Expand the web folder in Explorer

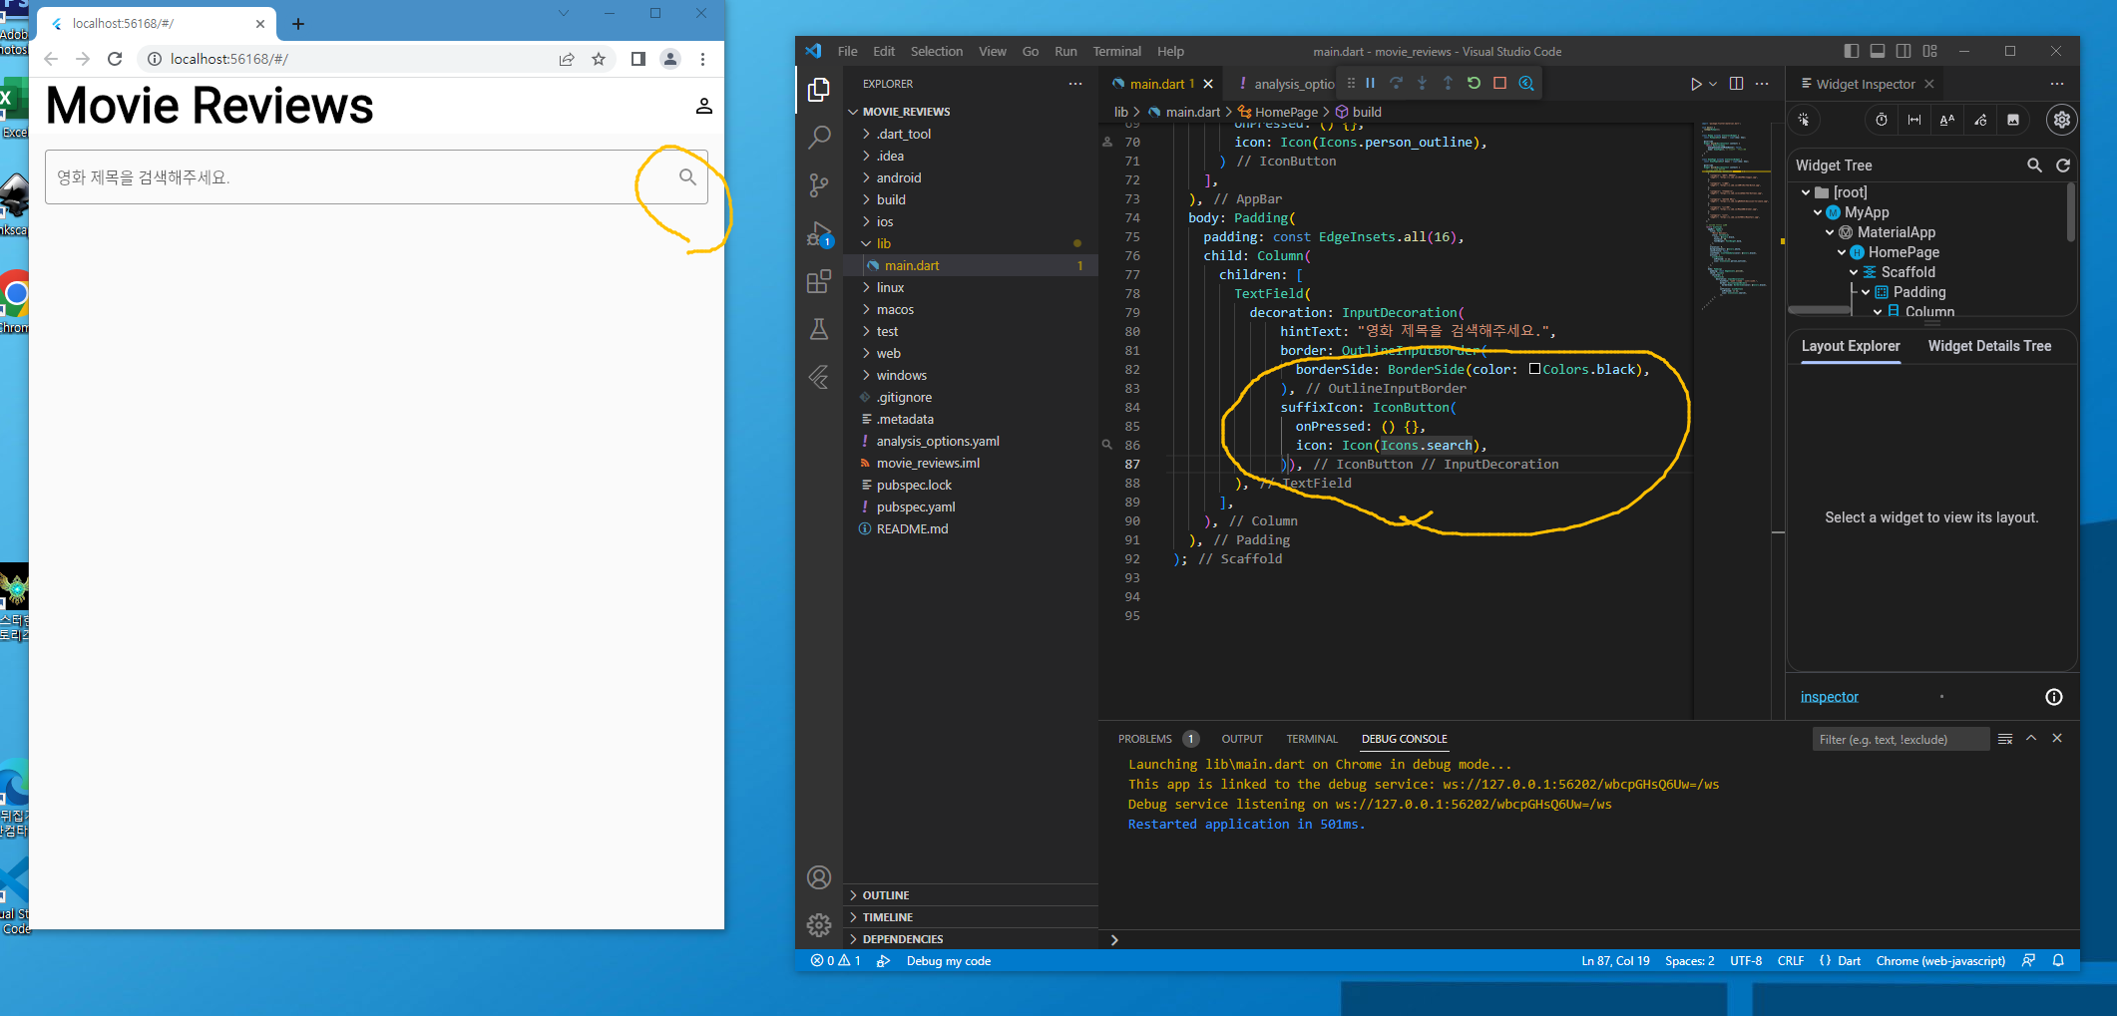tap(970, 353)
